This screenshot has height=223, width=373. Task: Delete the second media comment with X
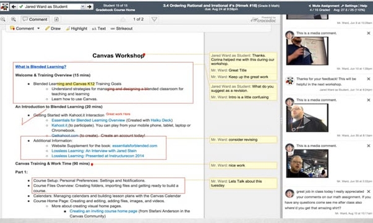pos(369,100)
